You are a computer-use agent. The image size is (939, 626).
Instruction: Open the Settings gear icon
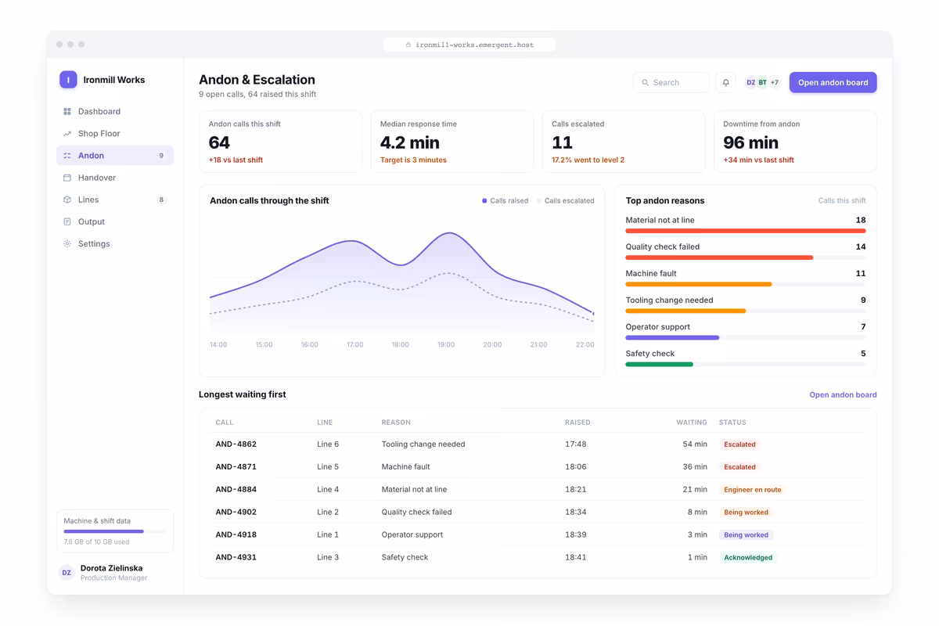click(67, 243)
